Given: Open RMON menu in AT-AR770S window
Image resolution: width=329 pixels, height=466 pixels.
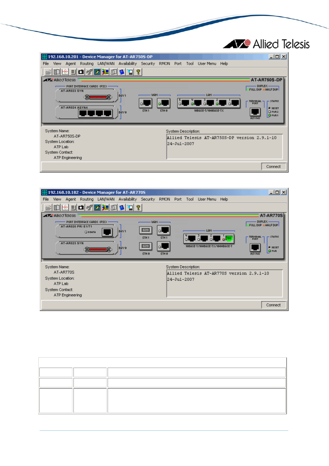Looking at the screenshot, I should [x=164, y=200].
